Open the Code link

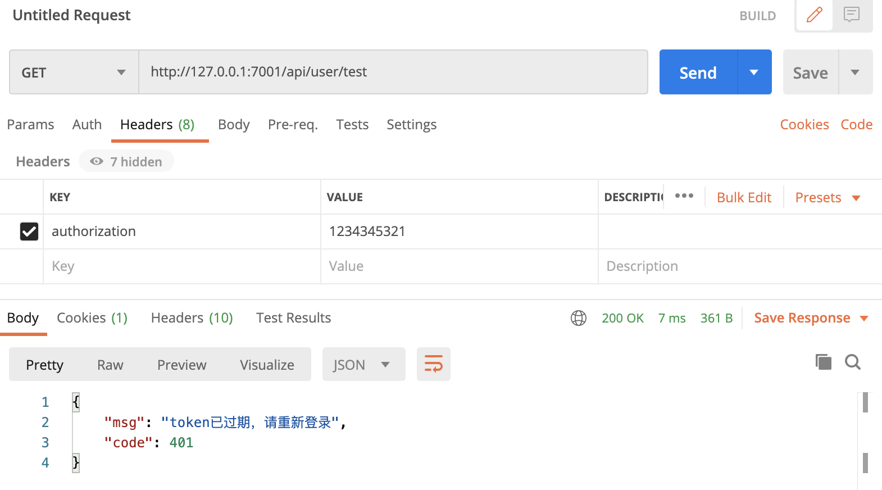pos(856,124)
